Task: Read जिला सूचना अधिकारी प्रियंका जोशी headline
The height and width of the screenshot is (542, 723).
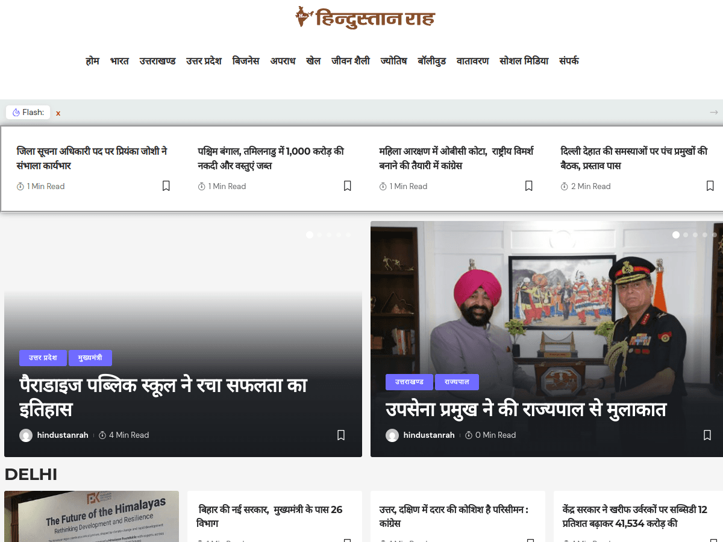Action: coord(92,158)
